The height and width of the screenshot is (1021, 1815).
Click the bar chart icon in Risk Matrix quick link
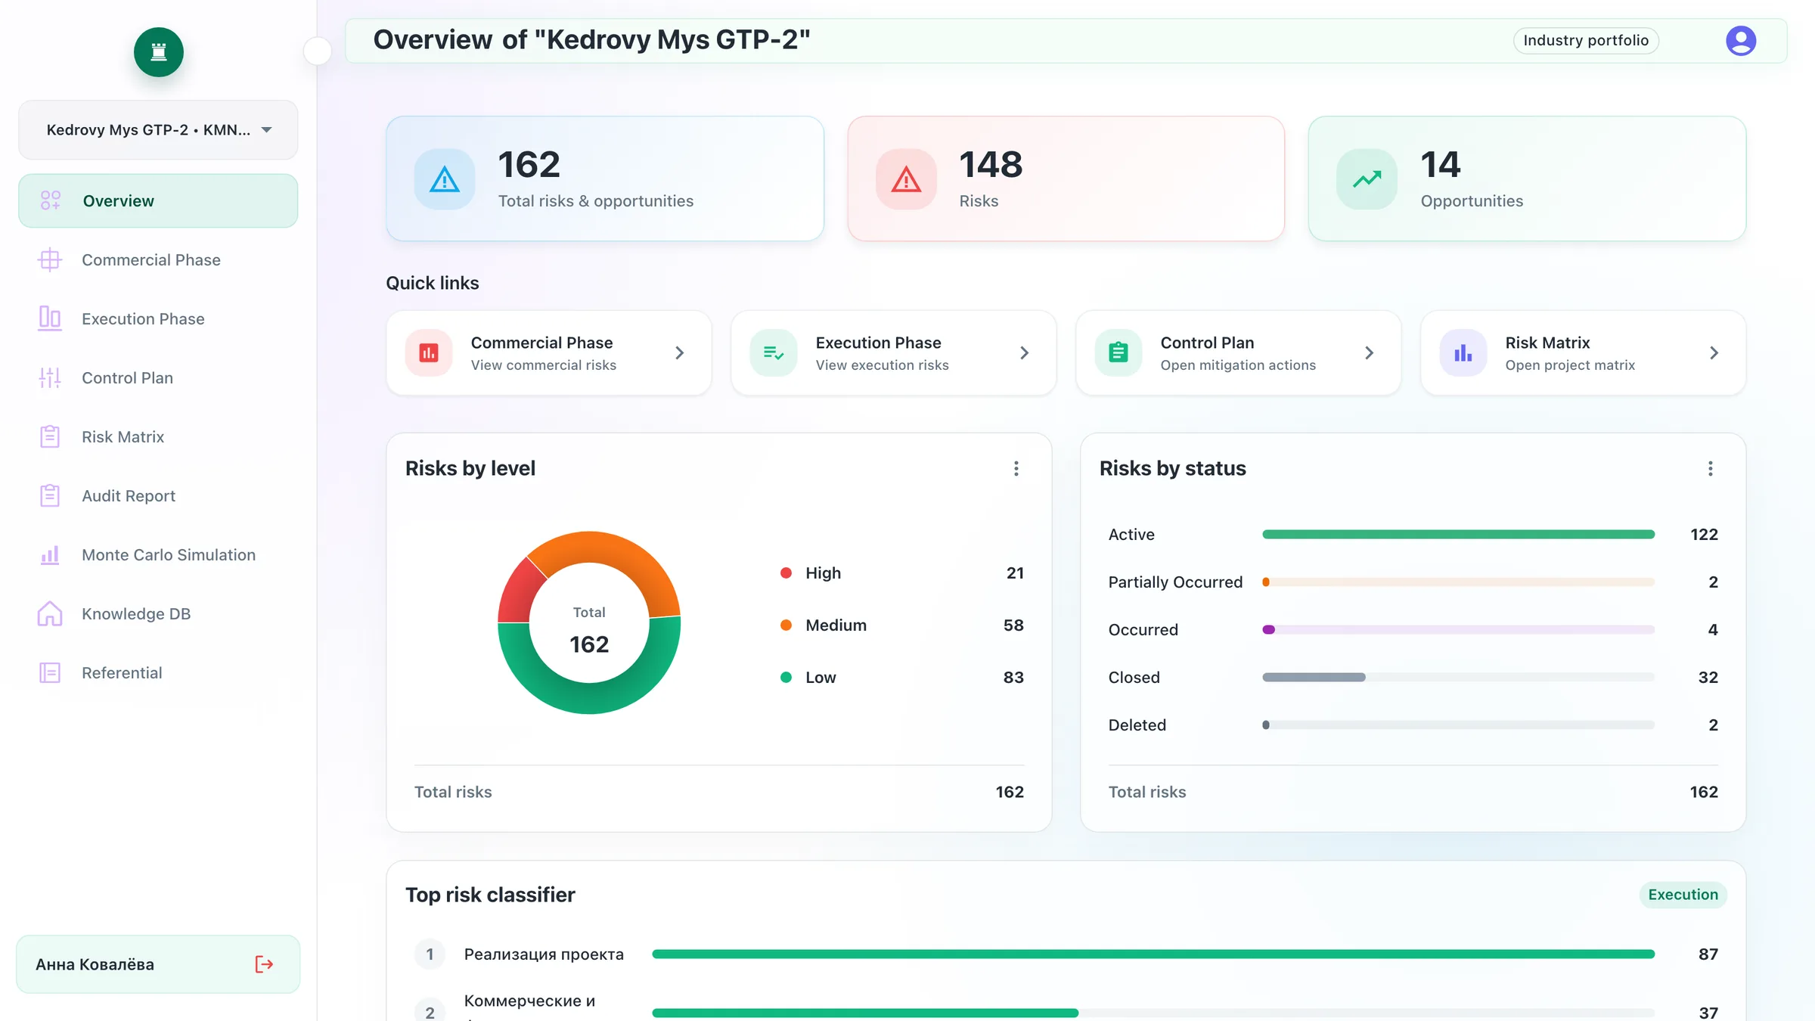[x=1463, y=353]
